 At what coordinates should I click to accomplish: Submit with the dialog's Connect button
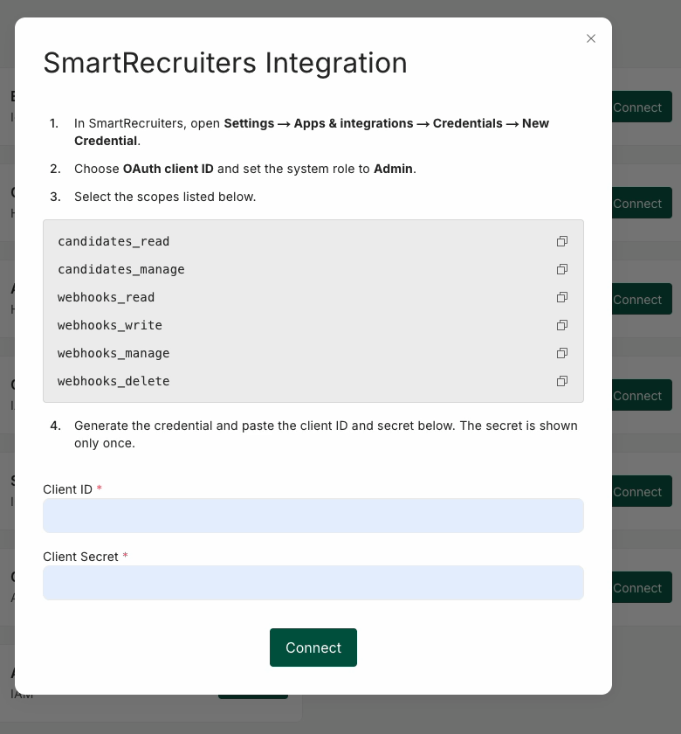point(313,647)
